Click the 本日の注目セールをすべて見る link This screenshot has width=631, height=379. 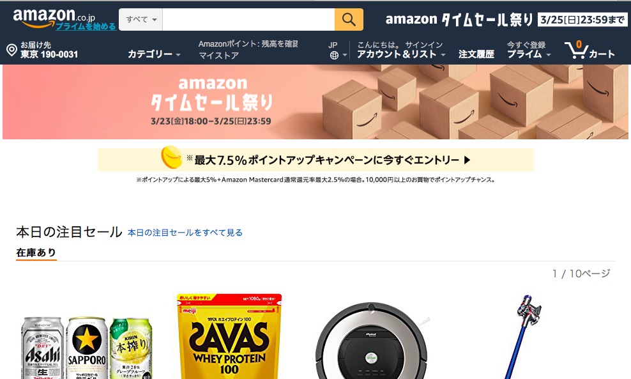[x=185, y=233]
